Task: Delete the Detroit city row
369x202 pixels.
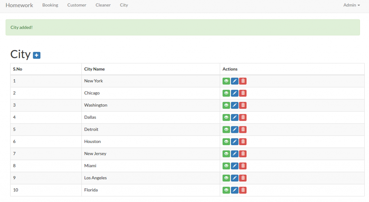Action: [243, 130]
